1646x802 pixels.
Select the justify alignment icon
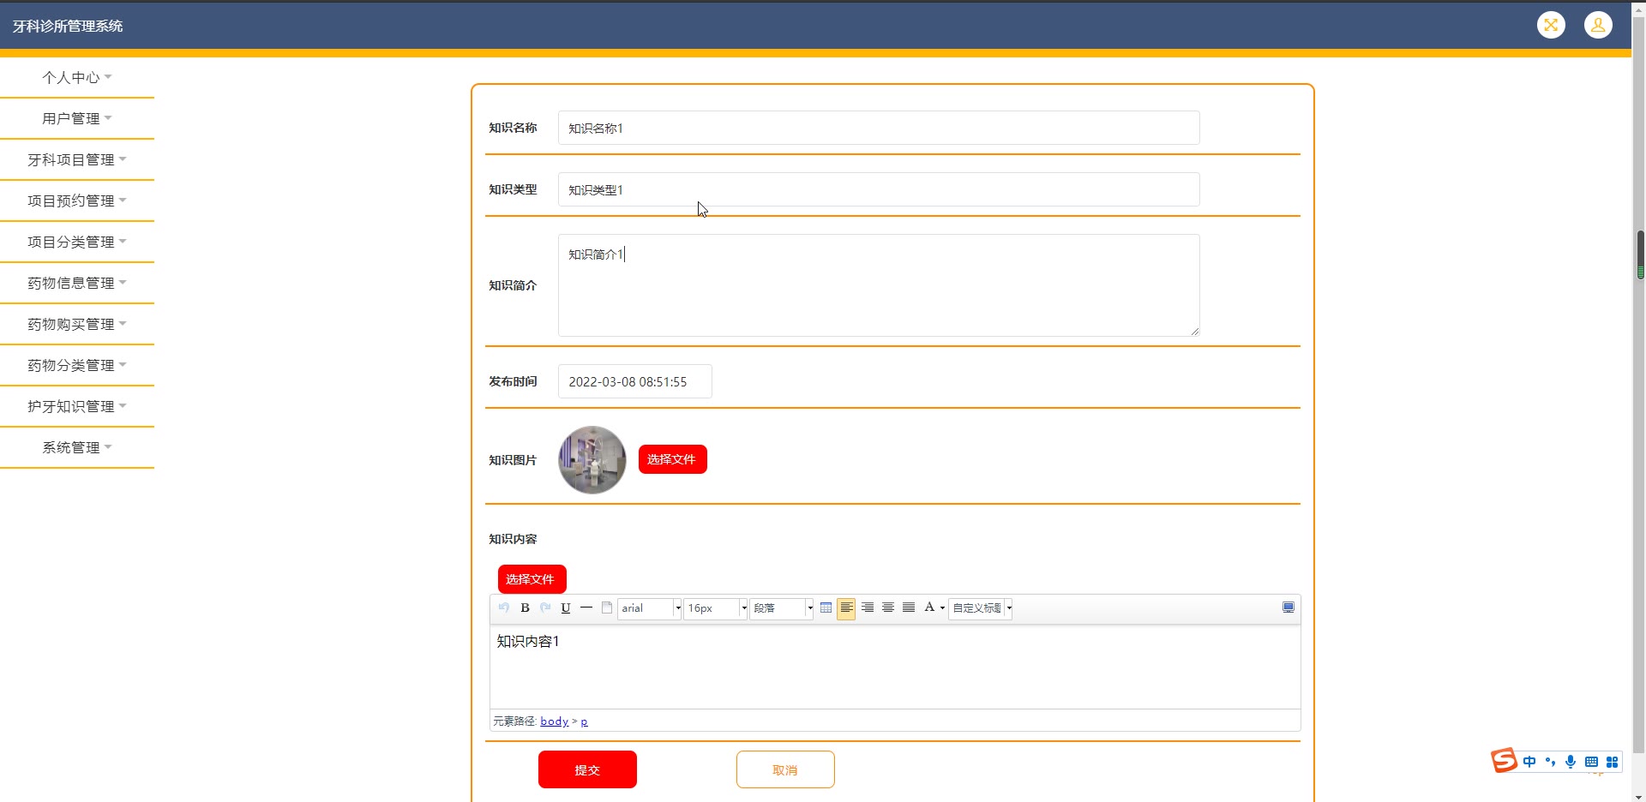[909, 608]
